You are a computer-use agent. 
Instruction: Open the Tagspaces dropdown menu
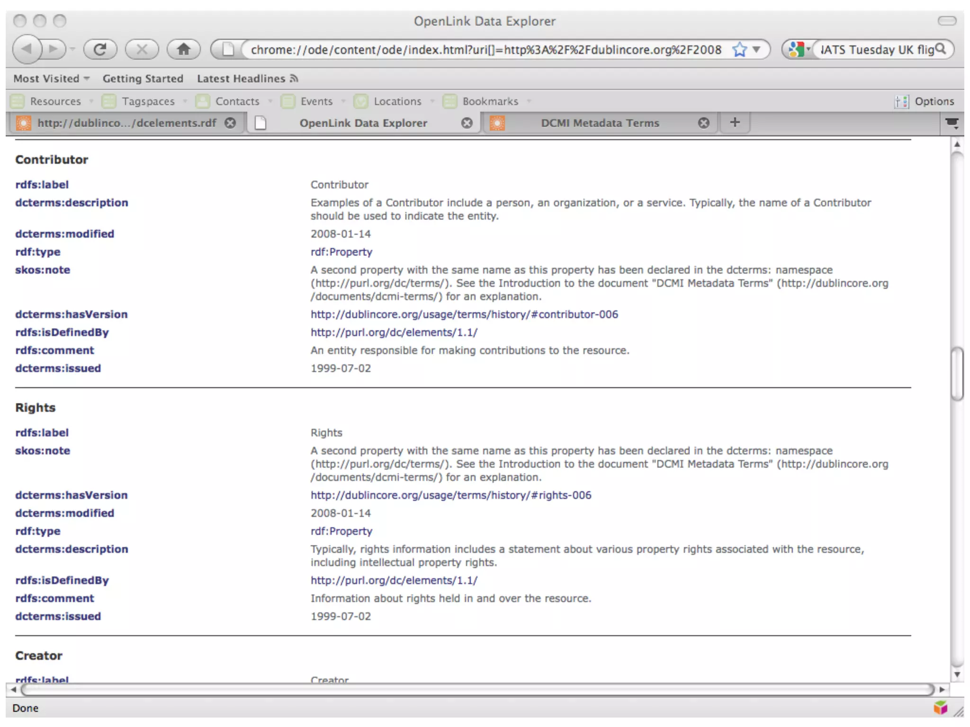147,101
